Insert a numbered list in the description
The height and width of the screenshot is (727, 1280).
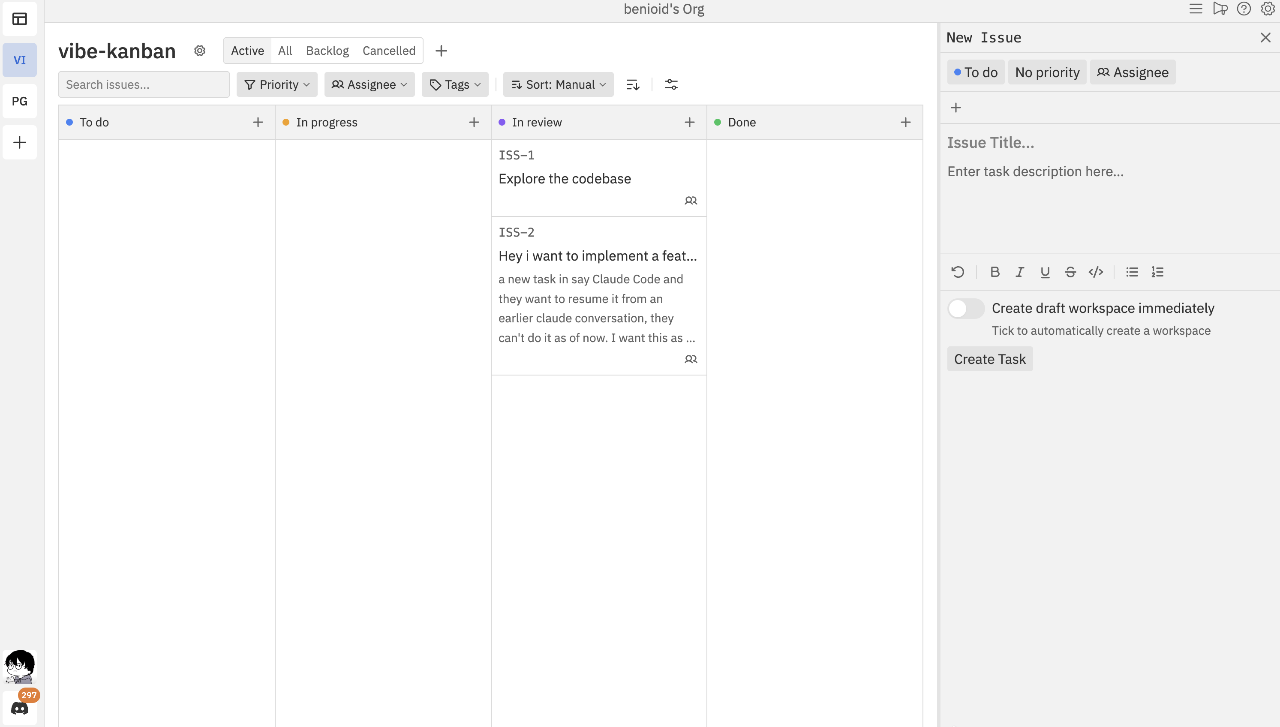[1157, 272]
